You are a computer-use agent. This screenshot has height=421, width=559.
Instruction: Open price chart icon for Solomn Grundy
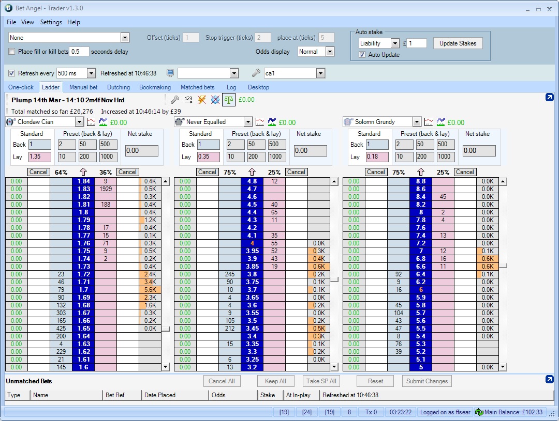click(x=429, y=122)
